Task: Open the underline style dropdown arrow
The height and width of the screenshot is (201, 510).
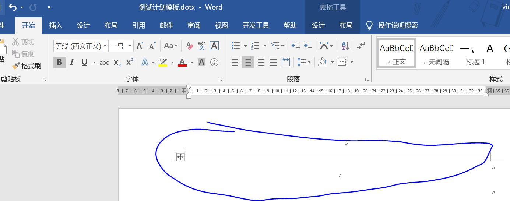Action: click(94, 63)
